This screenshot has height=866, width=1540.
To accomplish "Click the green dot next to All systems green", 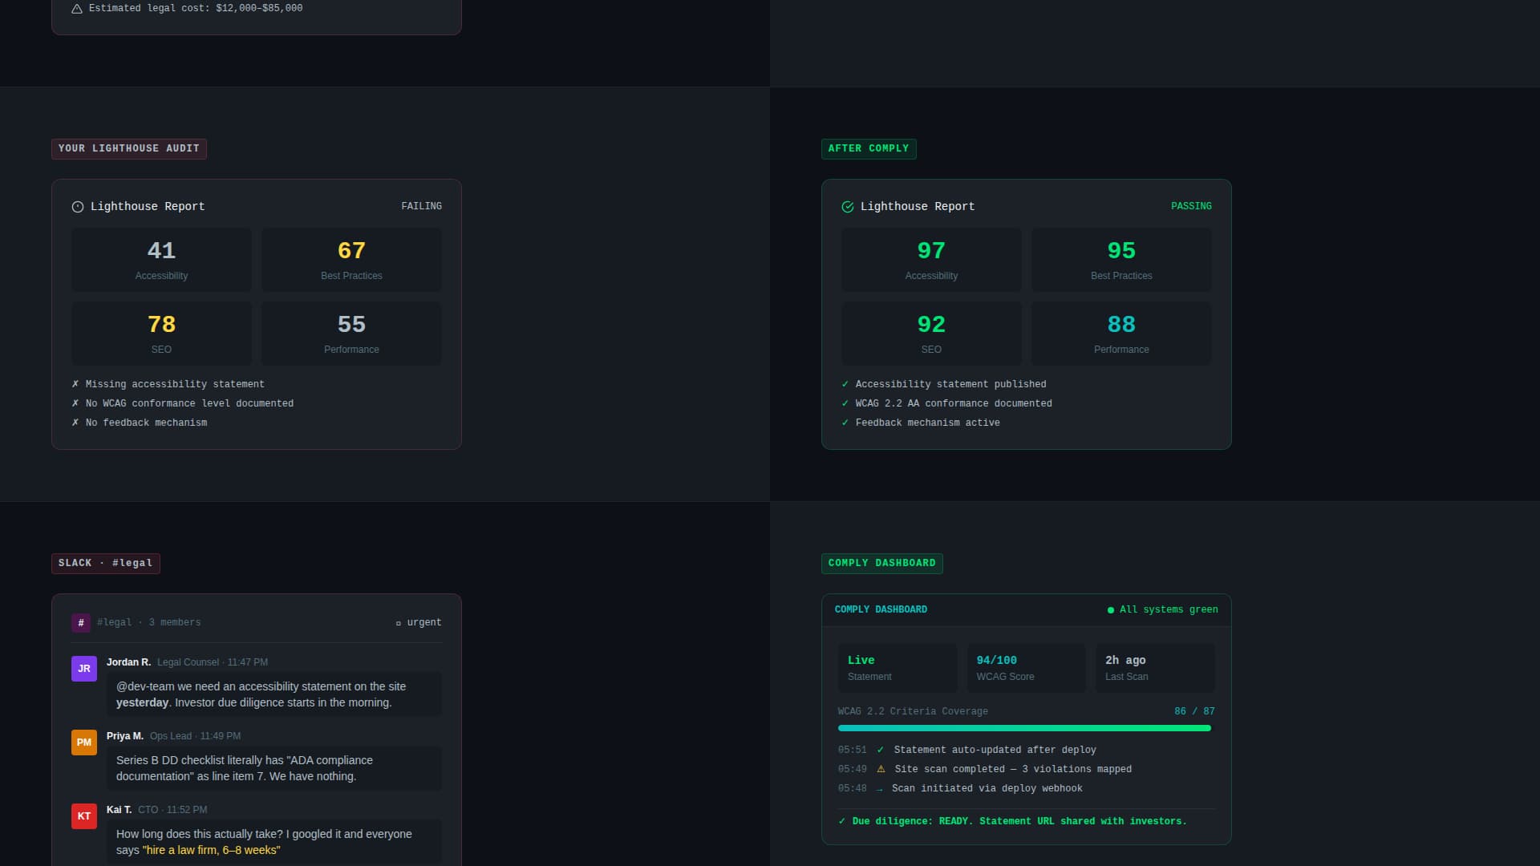I will click(x=1111, y=610).
